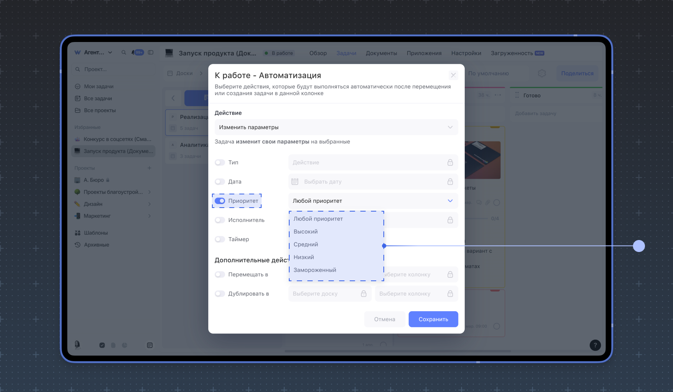The width and height of the screenshot is (673, 392).
Task: Click calendar icon in date field
Action: coord(295,182)
